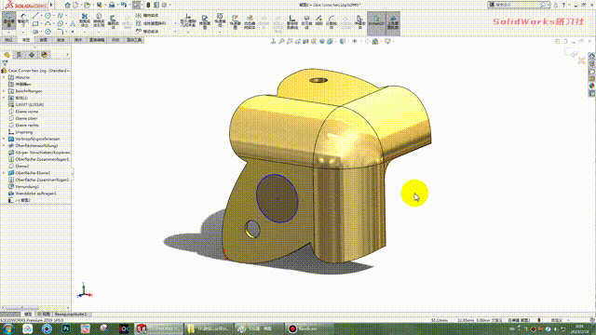Click the filter funnel icon above feature tree
596x335 pixels.
[x=5, y=63]
